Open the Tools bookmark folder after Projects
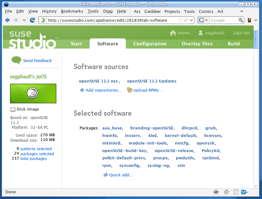Viewport: 262px width, 199px height. tap(189, 11)
